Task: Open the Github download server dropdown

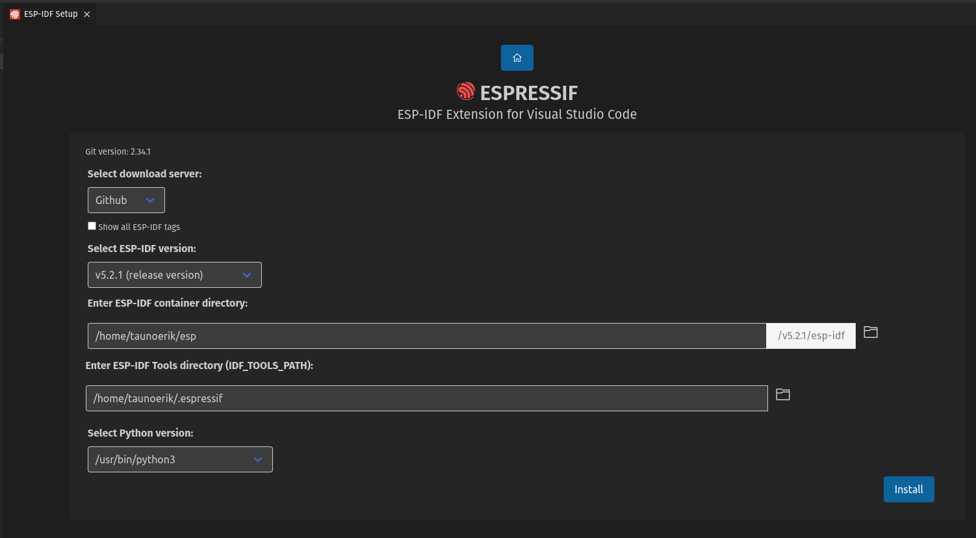Action: click(126, 200)
